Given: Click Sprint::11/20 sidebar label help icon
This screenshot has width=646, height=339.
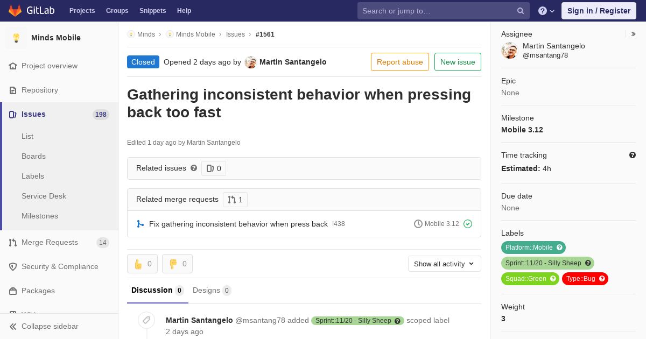Looking at the screenshot, I should click(588, 263).
